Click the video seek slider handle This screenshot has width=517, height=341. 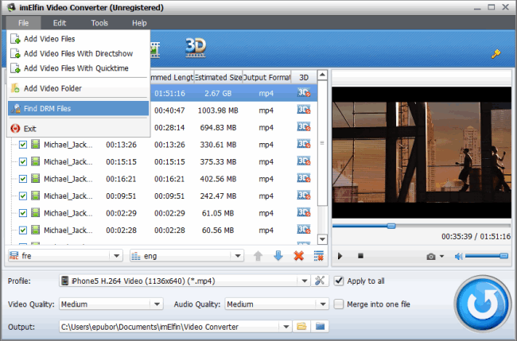point(391,226)
